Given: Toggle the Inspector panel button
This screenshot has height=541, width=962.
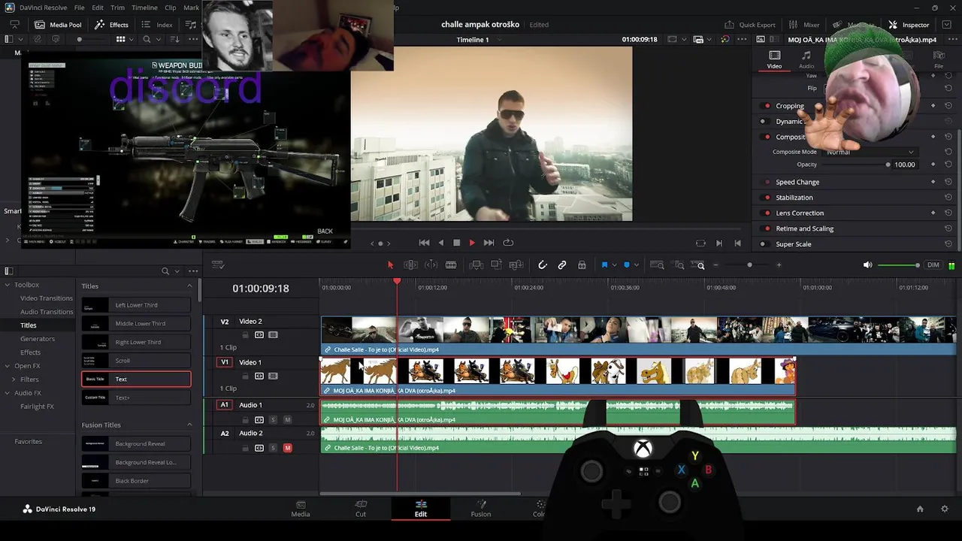Looking at the screenshot, I should (x=909, y=25).
